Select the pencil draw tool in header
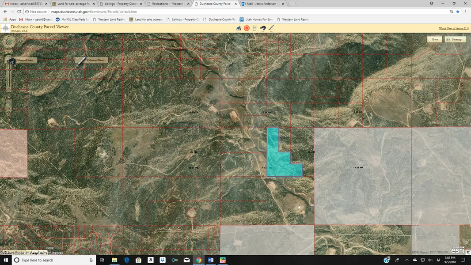 [x=271, y=28]
